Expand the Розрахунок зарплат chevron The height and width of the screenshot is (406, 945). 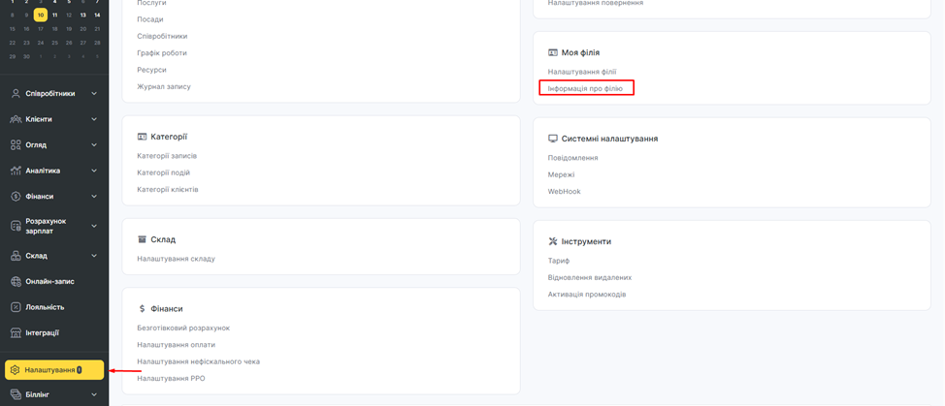94,226
